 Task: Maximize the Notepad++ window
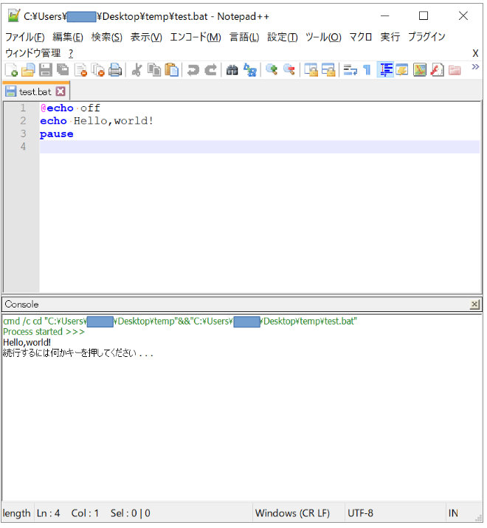point(424,15)
